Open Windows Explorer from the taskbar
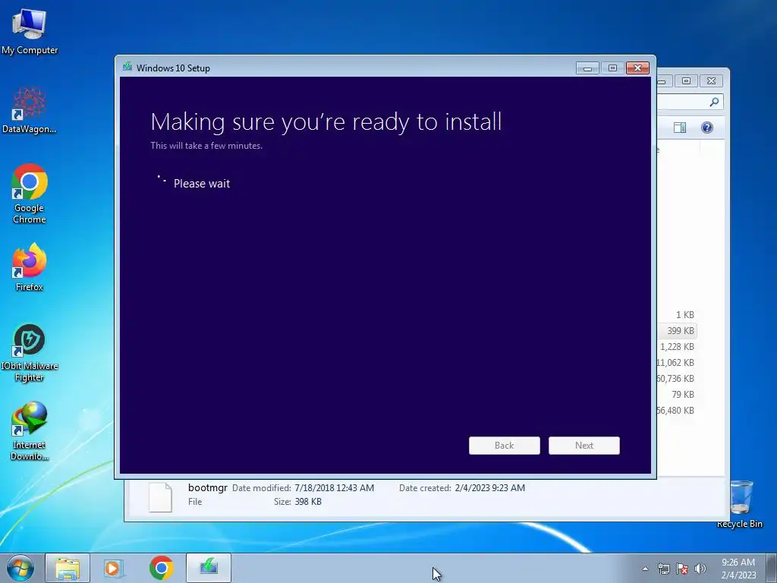 point(68,568)
